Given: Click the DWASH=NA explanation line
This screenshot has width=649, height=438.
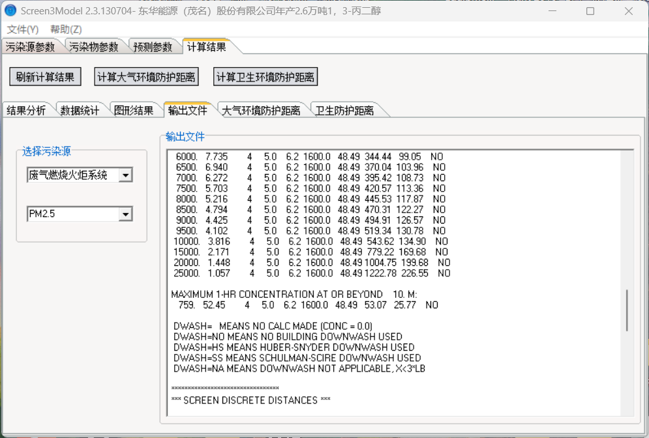Looking at the screenshot, I should point(299,369).
